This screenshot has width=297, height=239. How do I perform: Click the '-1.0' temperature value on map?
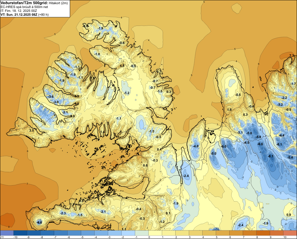click(x=97, y=54)
